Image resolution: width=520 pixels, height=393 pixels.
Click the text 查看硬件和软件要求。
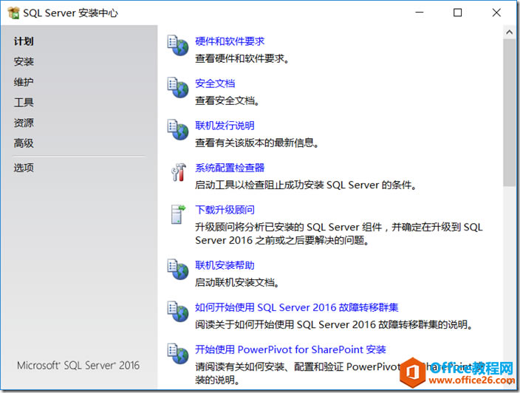242,58
